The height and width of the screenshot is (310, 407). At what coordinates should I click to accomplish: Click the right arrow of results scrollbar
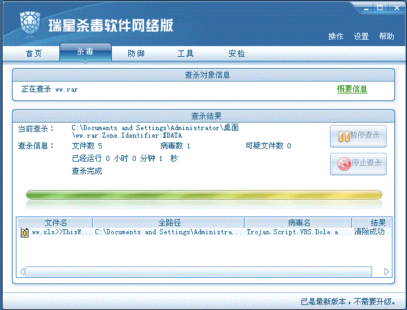(386, 271)
